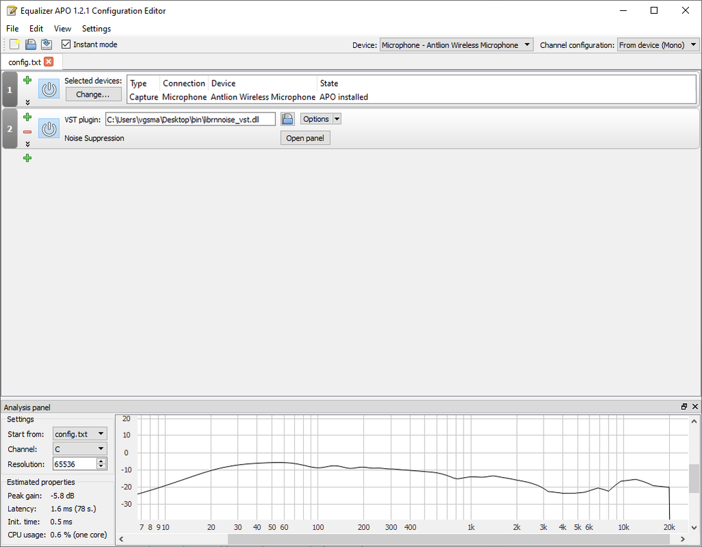Click the Change... devices button
The image size is (702, 547).
93,95
